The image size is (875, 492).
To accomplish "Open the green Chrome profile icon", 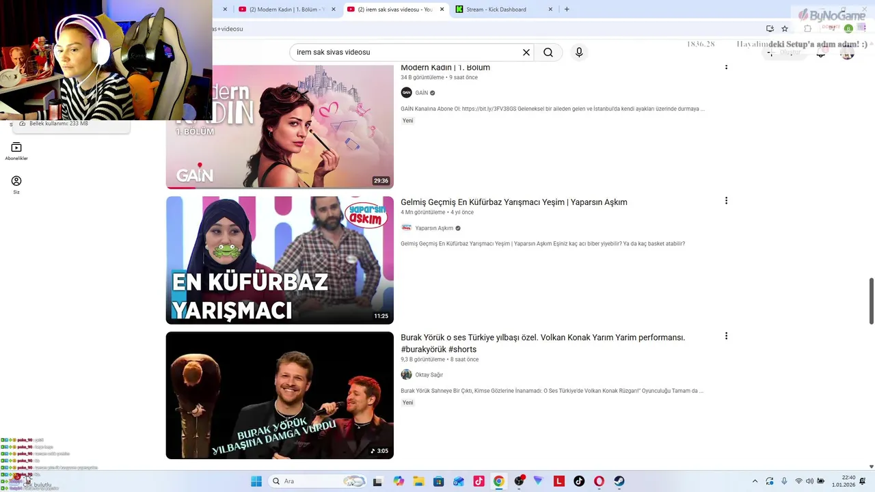I will (848, 29).
